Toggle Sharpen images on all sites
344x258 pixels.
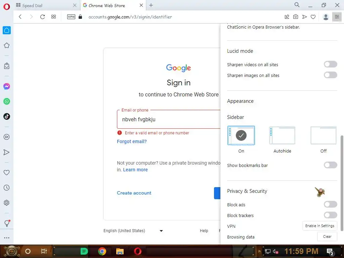[331, 75]
